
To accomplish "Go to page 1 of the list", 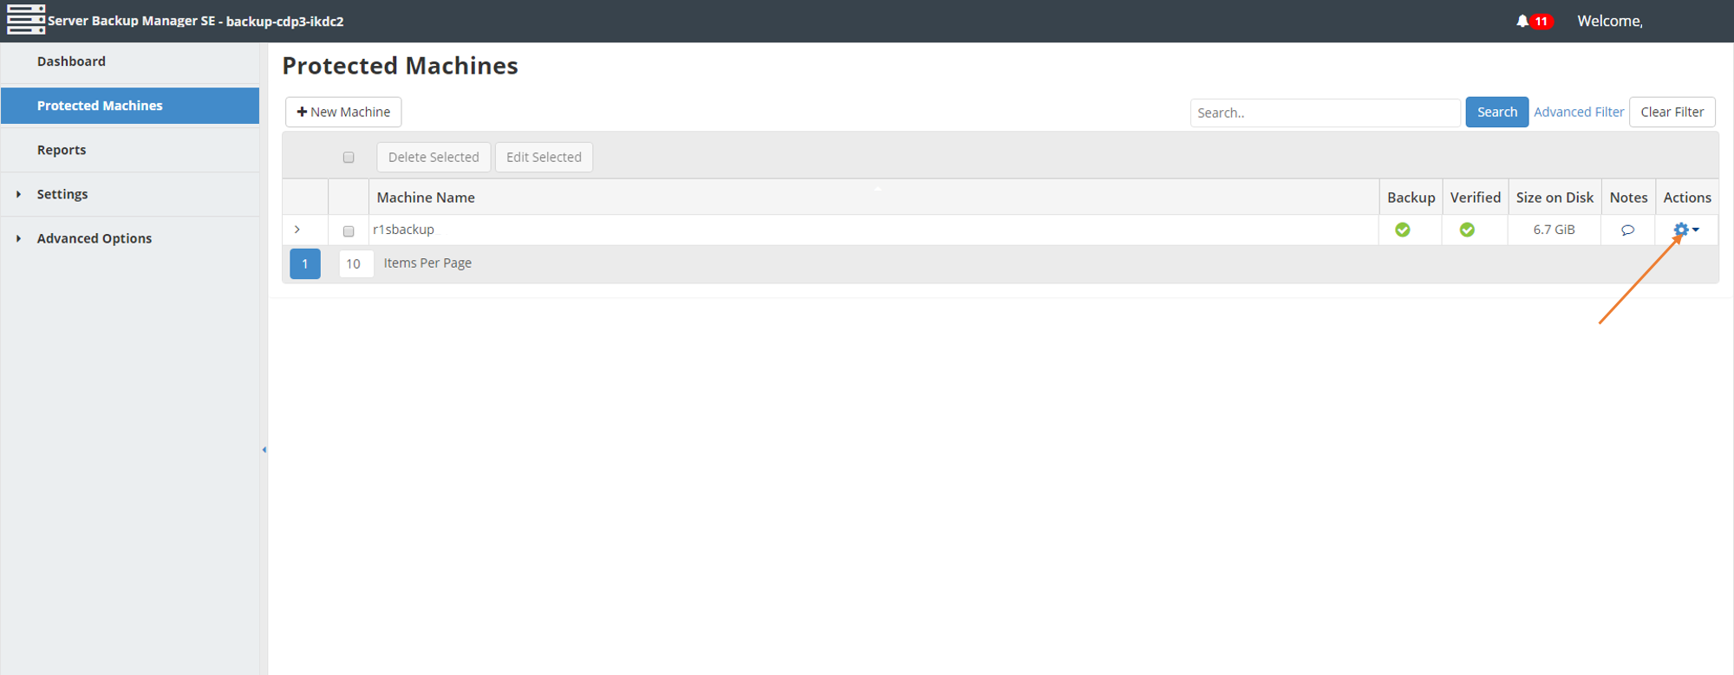I will 305,263.
